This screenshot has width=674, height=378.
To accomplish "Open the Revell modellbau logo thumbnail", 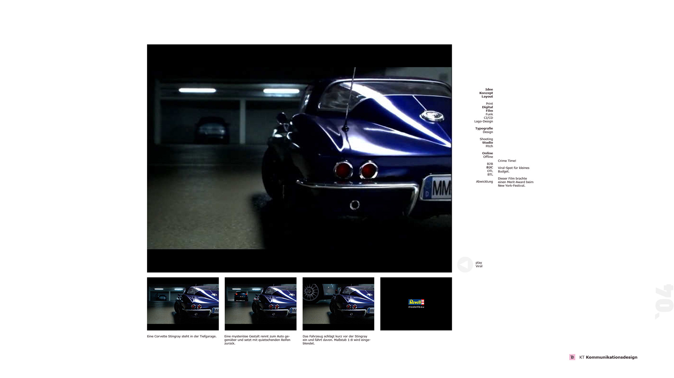I will pyautogui.click(x=416, y=304).
